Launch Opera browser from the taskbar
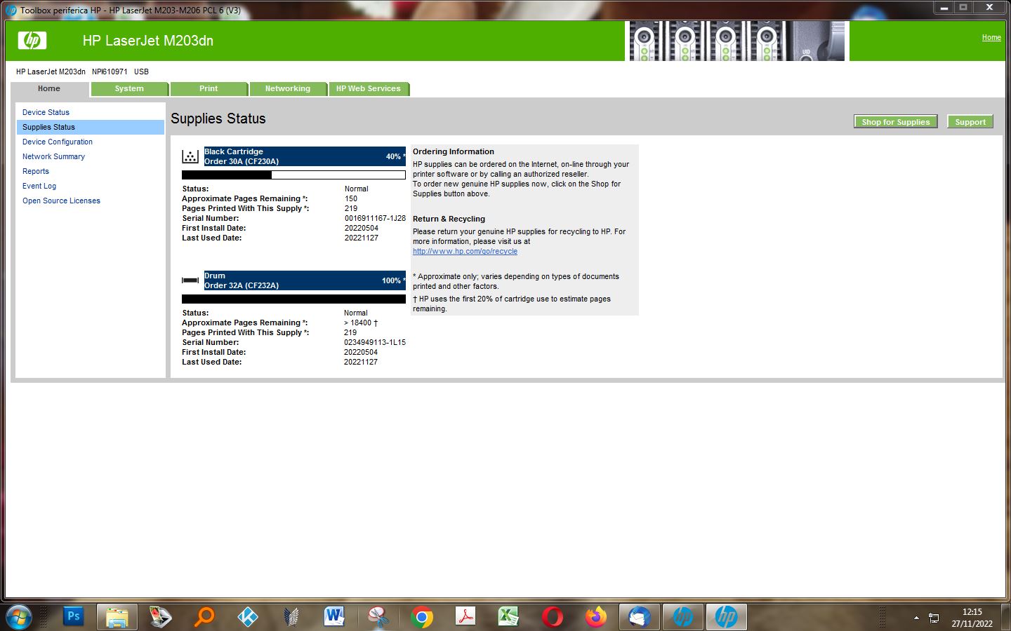The height and width of the screenshot is (631, 1011). pos(553,617)
